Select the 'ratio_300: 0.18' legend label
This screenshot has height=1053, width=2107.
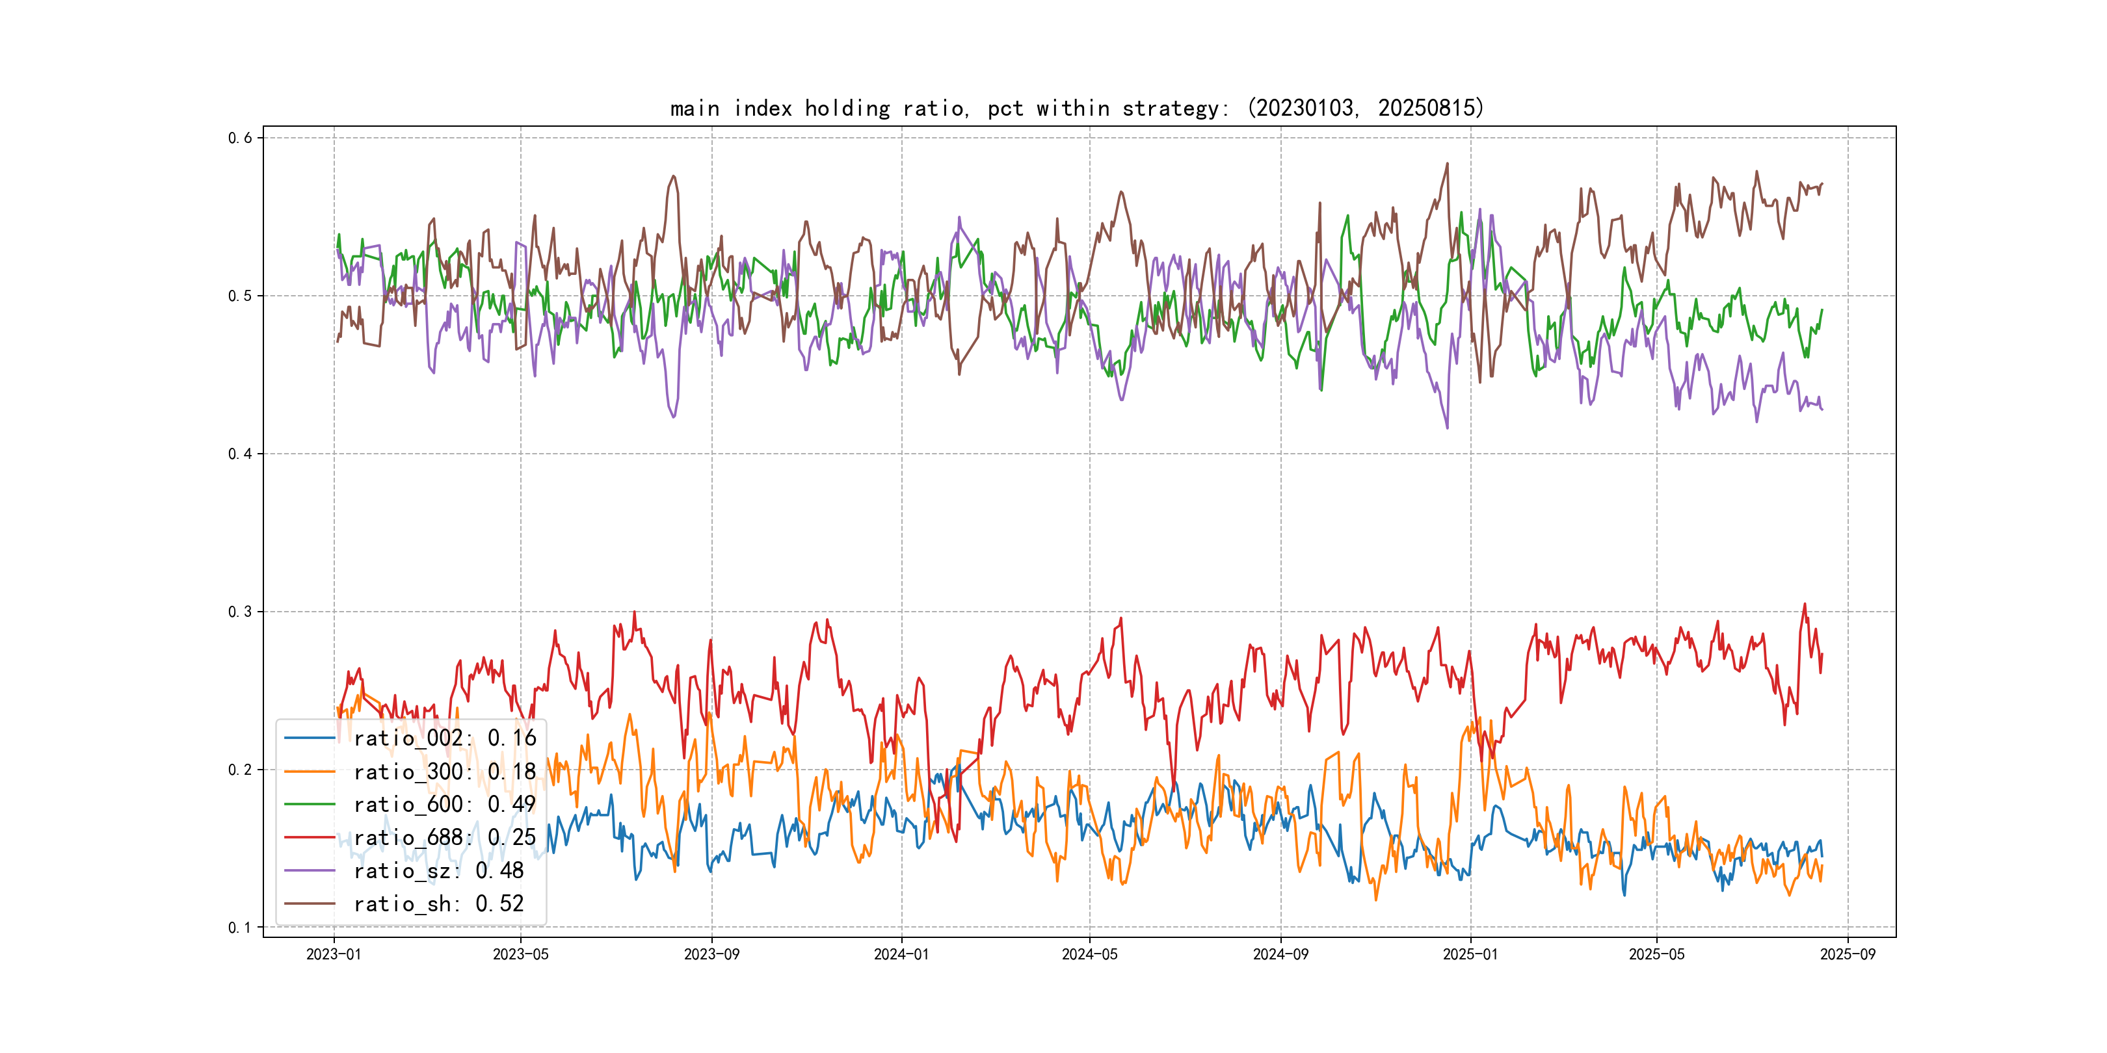(444, 772)
